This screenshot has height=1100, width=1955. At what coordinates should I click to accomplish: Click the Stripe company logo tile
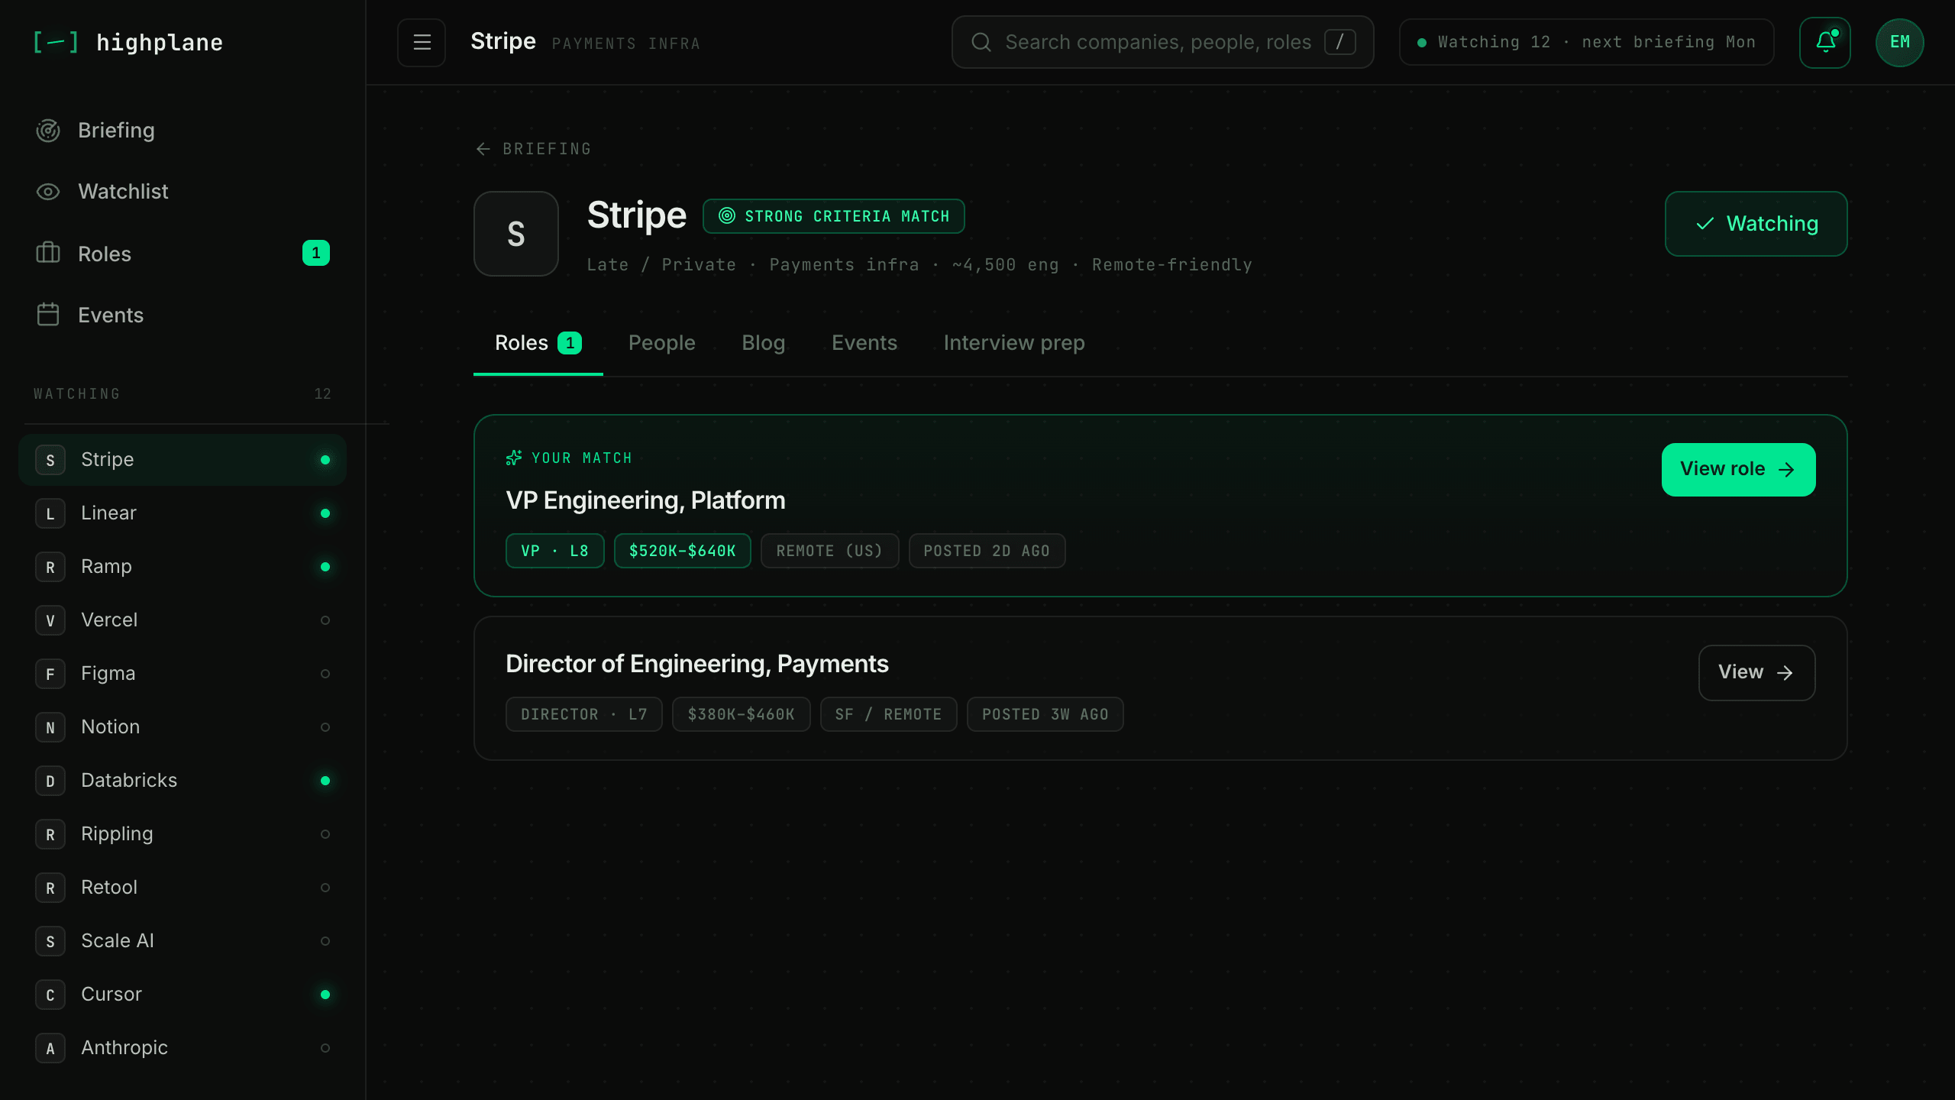(x=516, y=234)
